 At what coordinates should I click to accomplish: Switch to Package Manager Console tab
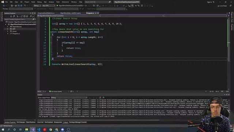[78, 122]
